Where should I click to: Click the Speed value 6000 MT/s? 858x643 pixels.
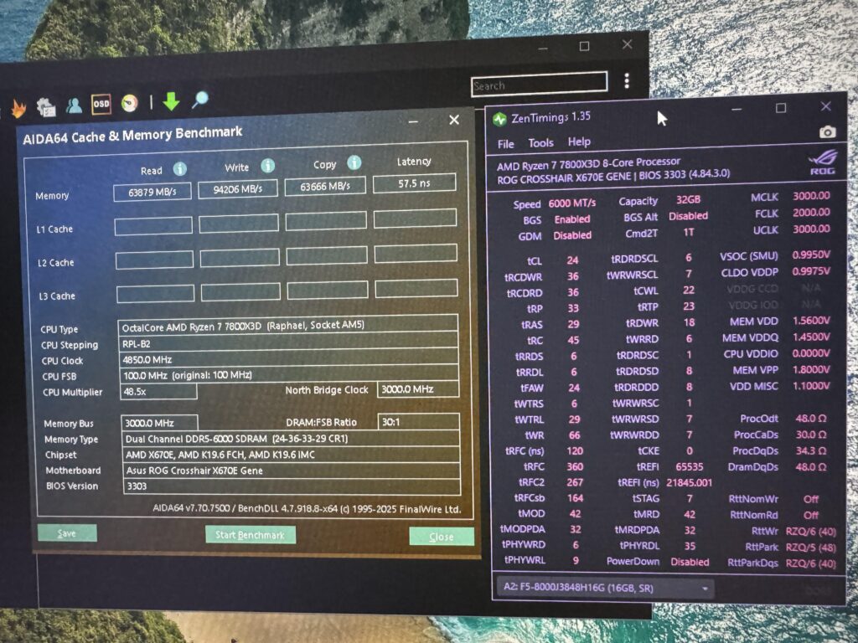(x=571, y=203)
